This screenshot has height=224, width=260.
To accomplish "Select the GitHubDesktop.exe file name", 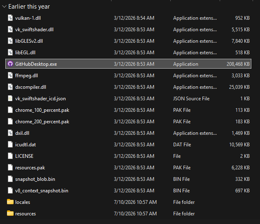I will click(36, 64).
